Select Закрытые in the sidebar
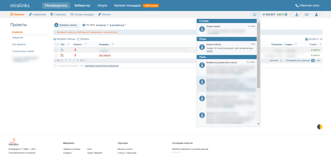Screen dimensions: 331x155 pos(17,37)
